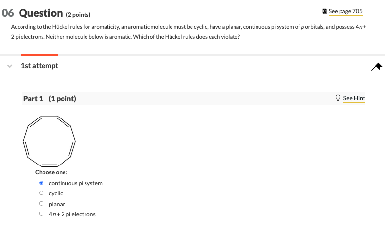Click the Choose one: label
The width and height of the screenshot is (385, 236).
tap(51, 172)
